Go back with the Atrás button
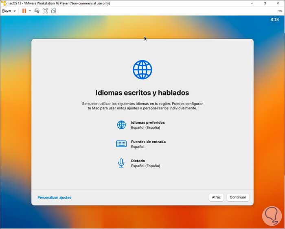285x229 pixels. [216, 197]
